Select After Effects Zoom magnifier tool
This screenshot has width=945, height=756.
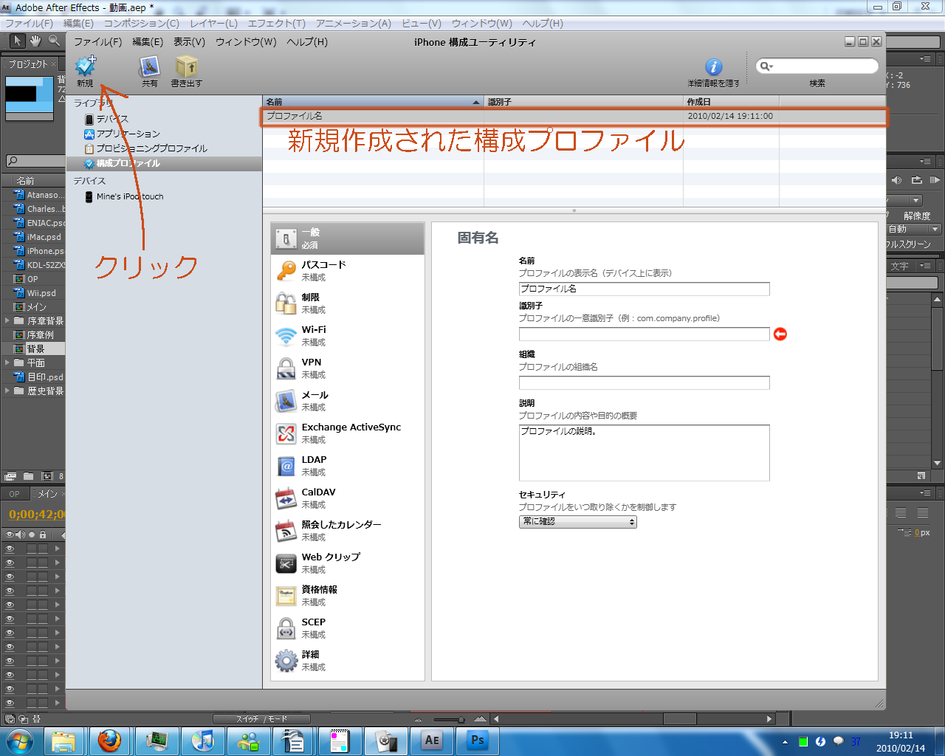pyautogui.click(x=54, y=41)
